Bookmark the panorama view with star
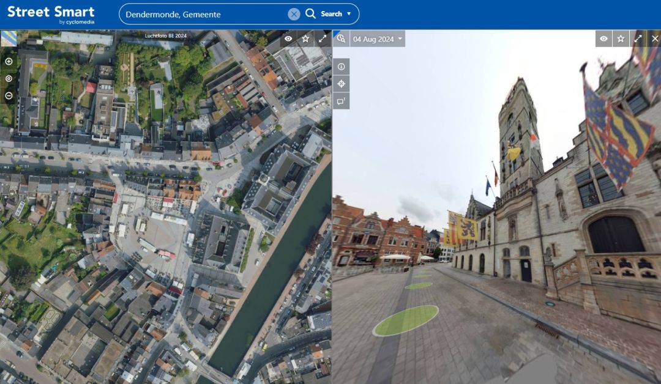The height and width of the screenshot is (384, 661). (621, 39)
